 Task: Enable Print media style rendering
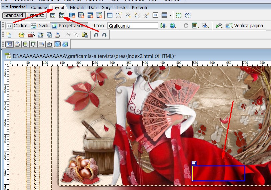pos(17,44)
